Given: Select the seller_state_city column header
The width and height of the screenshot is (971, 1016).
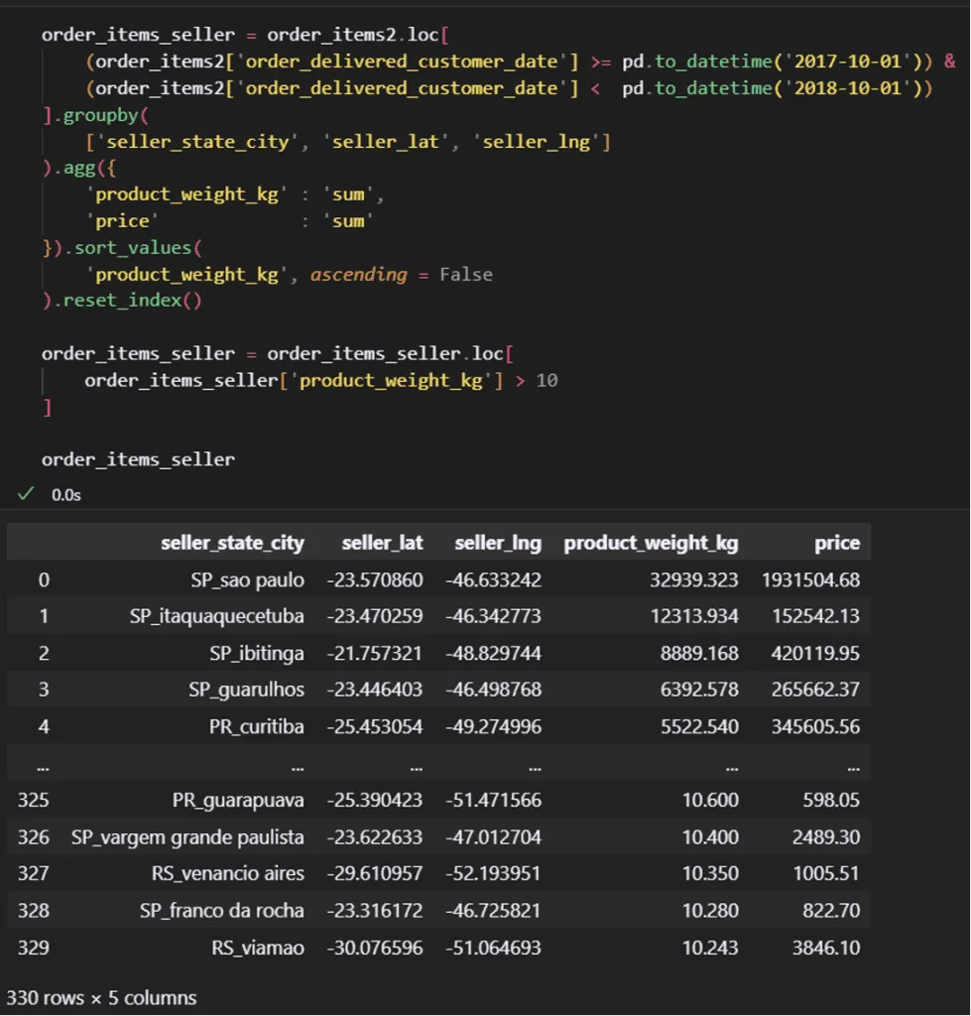Looking at the screenshot, I should [x=232, y=543].
